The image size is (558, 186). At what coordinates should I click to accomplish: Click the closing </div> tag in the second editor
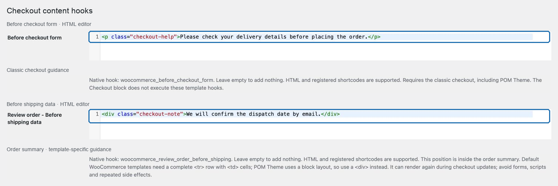tap(330, 114)
